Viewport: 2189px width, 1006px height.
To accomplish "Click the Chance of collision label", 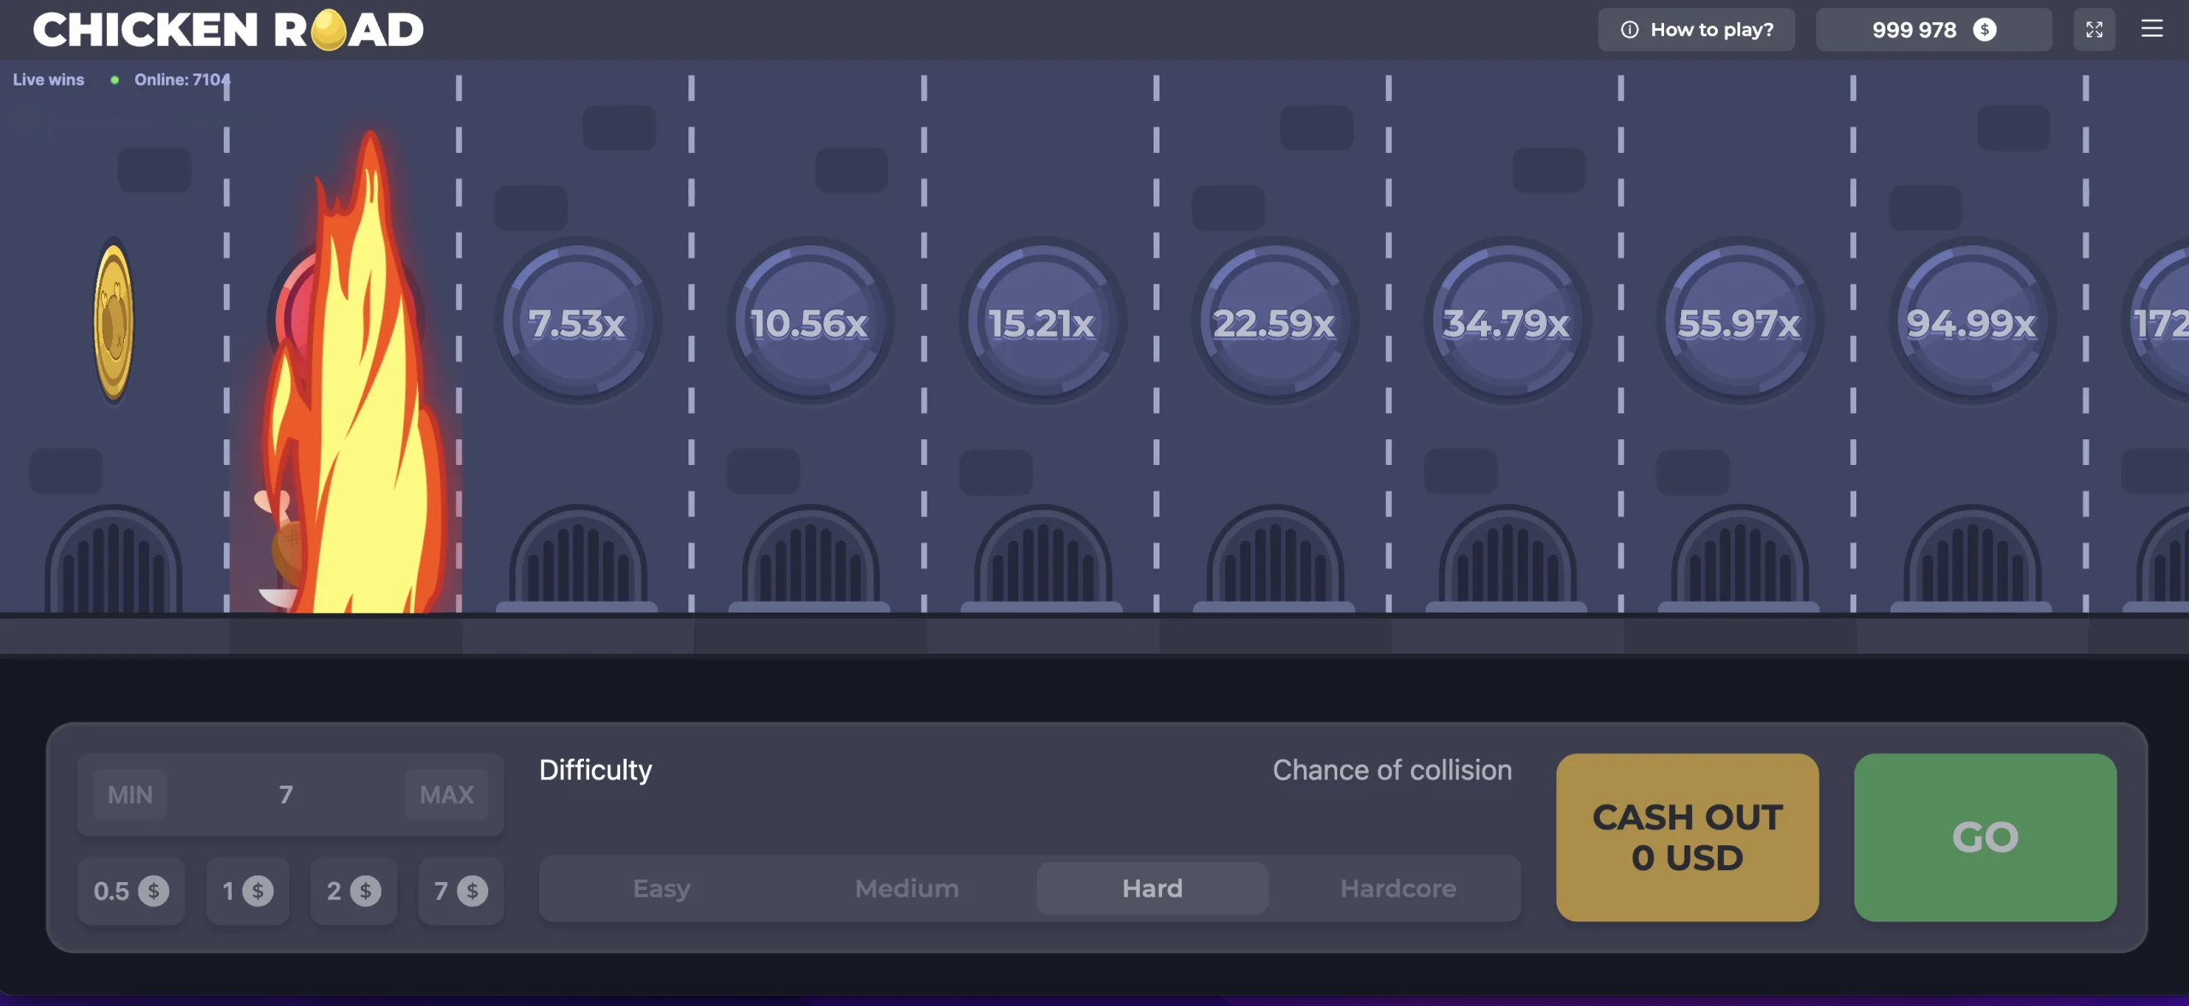I will 1392,770.
